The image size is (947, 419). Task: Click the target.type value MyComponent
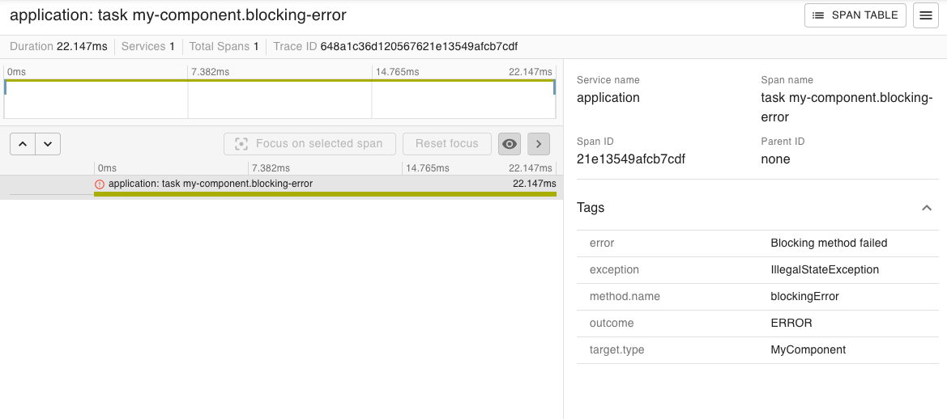[808, 349]
